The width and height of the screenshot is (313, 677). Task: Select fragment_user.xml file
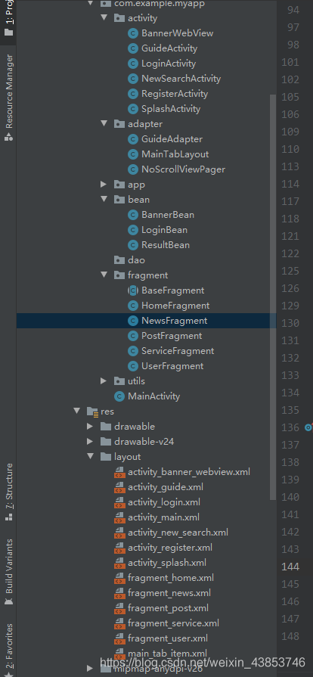click(x=168, y=638)
